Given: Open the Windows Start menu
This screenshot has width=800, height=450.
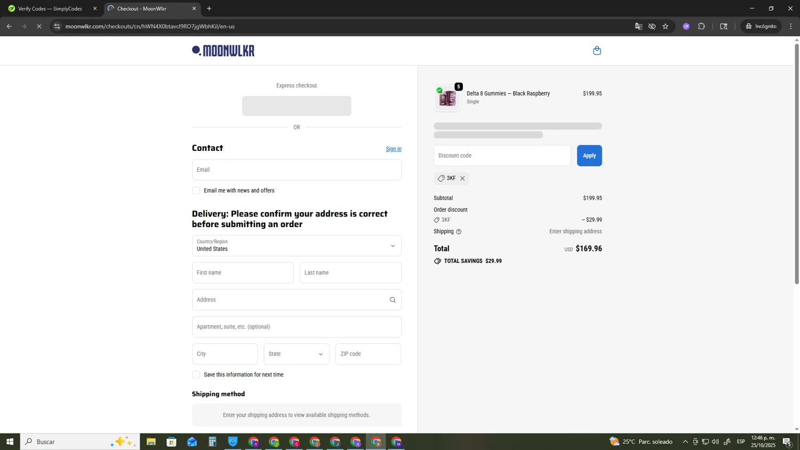Looking at the screenshot, I should 10,441.
